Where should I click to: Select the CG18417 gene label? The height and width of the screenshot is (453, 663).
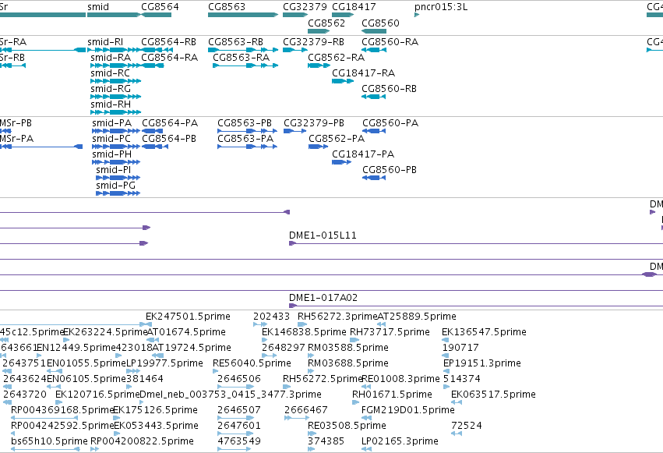coord(354,7)
